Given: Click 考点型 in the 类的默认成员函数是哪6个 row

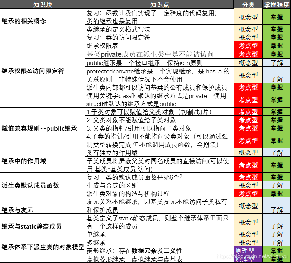Looking at the screenshot, I should click(248, 177).
